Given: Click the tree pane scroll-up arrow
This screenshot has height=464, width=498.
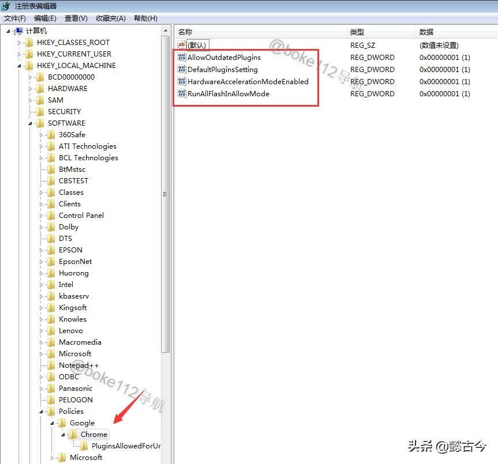Looking at the screenshot, I should tap(166, 31).
